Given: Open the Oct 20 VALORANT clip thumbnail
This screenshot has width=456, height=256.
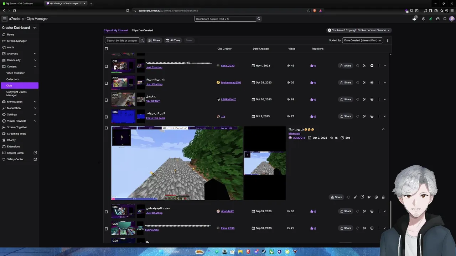Looking at the screenshot, I should pyautogui.click(x=123, y=100).
